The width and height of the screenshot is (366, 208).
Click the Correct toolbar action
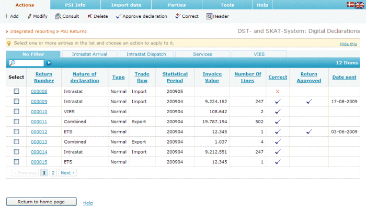click(187, 16)
